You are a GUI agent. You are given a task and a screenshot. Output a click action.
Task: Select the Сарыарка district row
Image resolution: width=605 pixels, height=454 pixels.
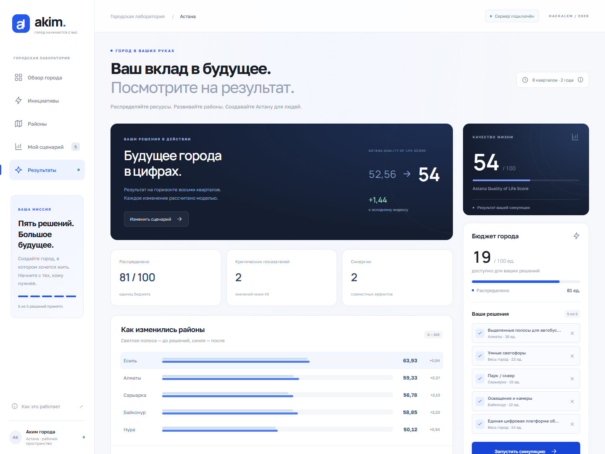pos(281,395)
